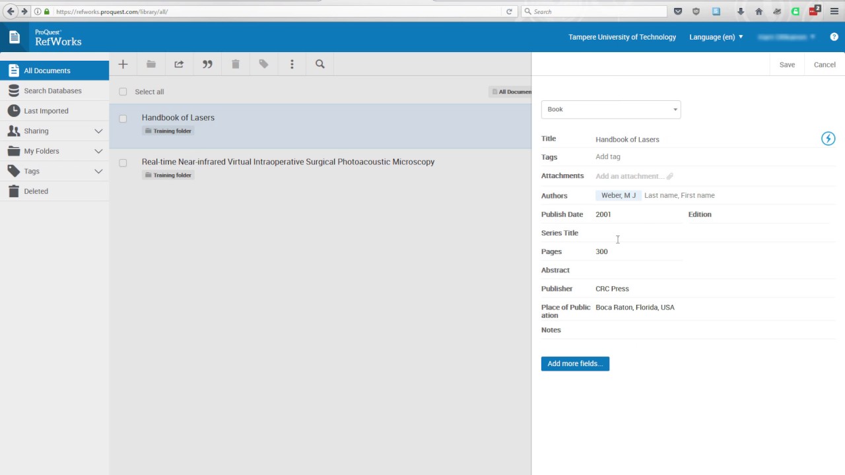
Task: Open the share/export icon in toolbar
Action: (x=179, y=65)
